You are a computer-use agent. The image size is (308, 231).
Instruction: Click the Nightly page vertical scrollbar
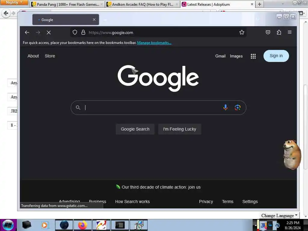point(305,127)
